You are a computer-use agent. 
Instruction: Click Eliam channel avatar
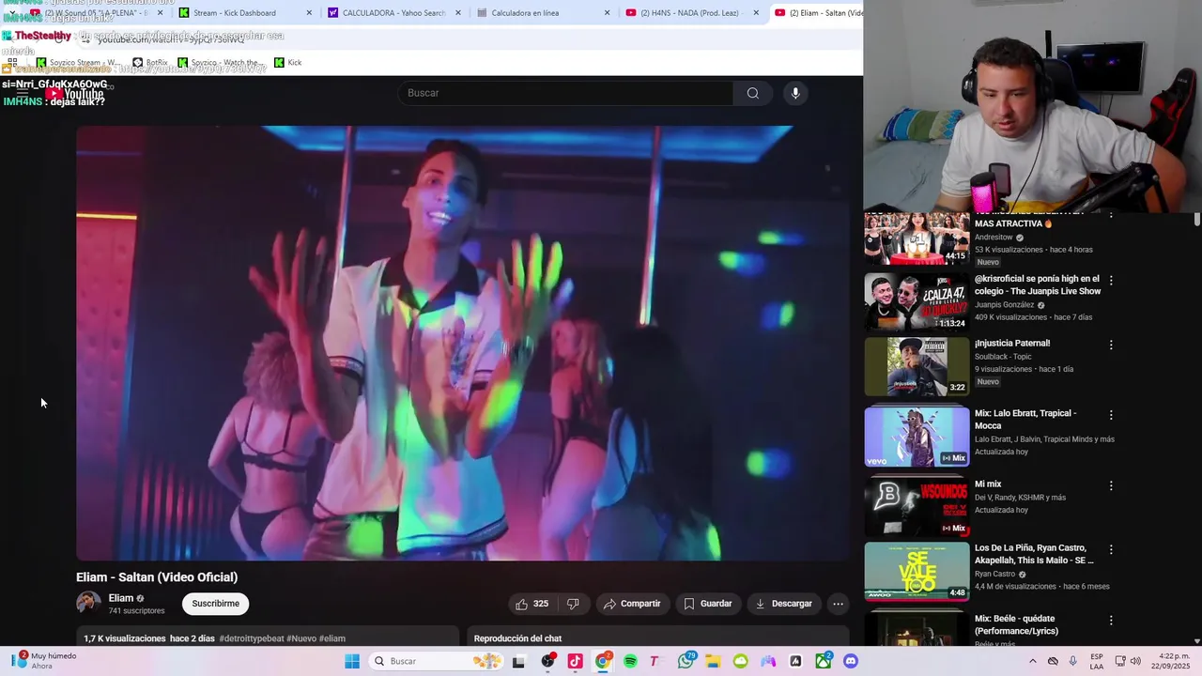[x=88, y=603]
